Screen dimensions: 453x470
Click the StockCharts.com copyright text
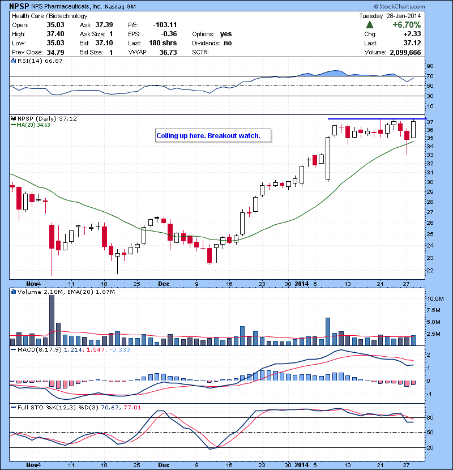(x=399, y=6)
